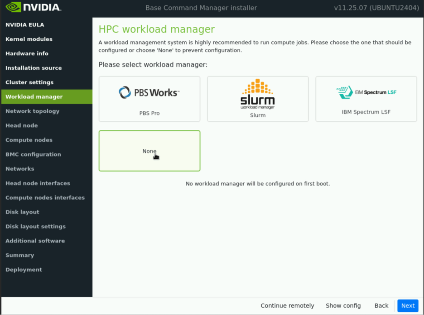The height and width of the screenshot is (315, 424).
Task: Jump to Summary step in sidebar
Action: 19,255
